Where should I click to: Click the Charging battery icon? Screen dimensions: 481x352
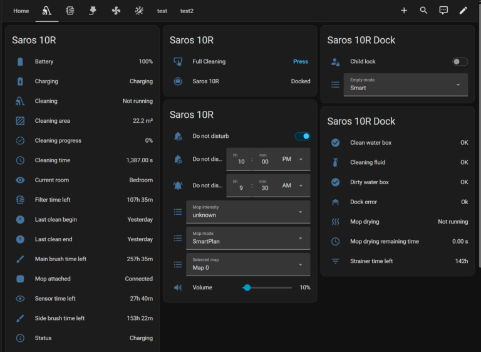20,81
